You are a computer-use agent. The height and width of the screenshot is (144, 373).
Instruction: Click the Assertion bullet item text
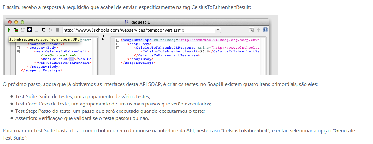[82, 118]
